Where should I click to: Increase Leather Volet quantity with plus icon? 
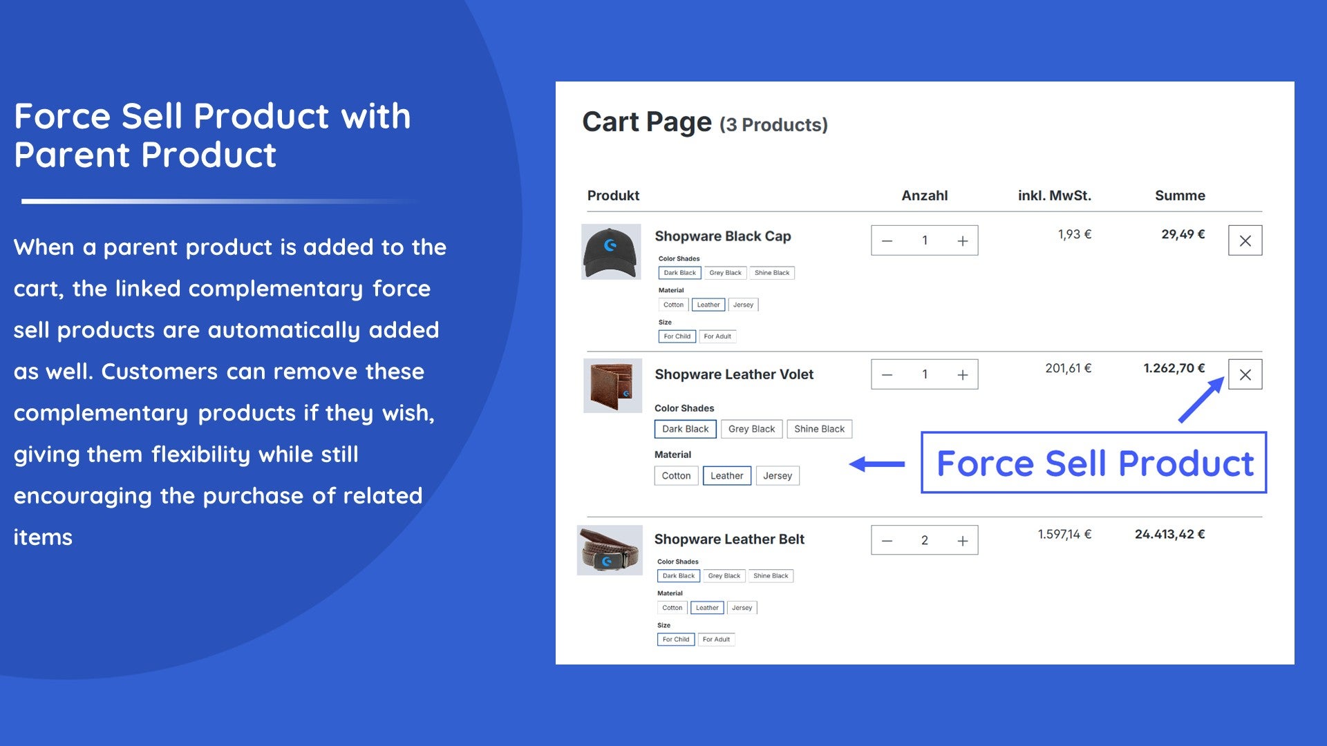(962, 374)
